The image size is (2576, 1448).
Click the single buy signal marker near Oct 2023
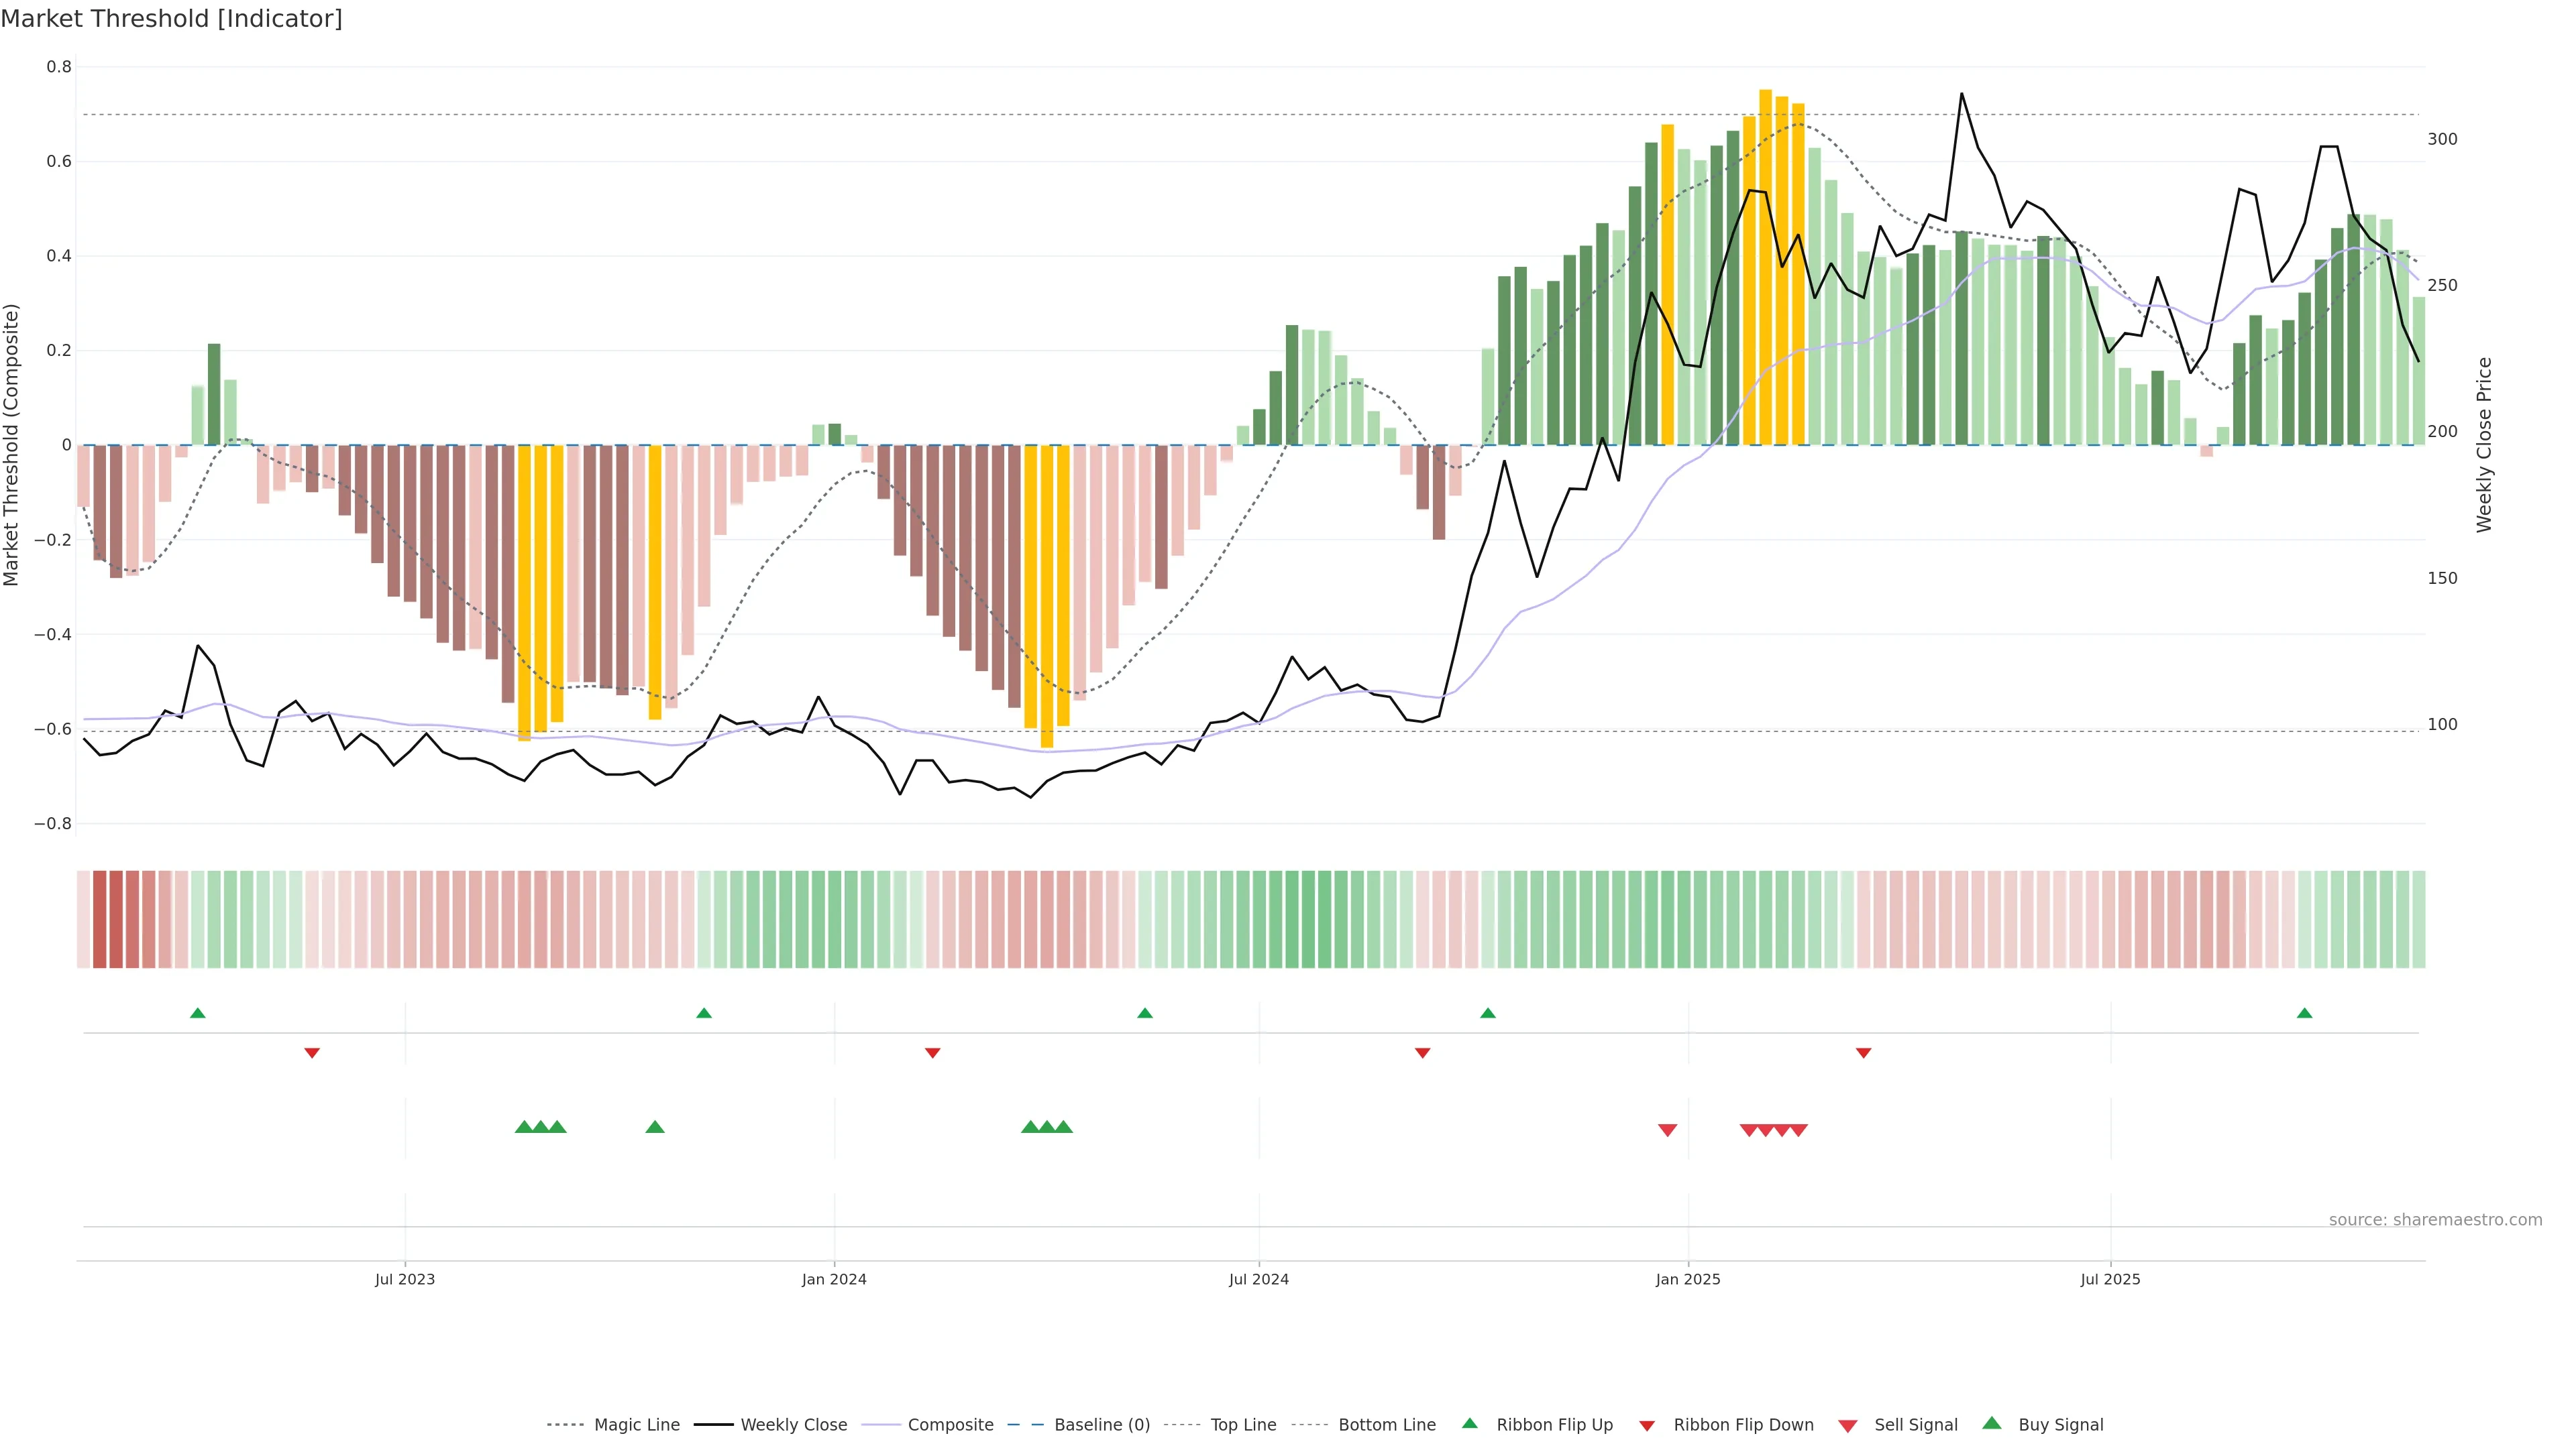tap(655, 1127)
